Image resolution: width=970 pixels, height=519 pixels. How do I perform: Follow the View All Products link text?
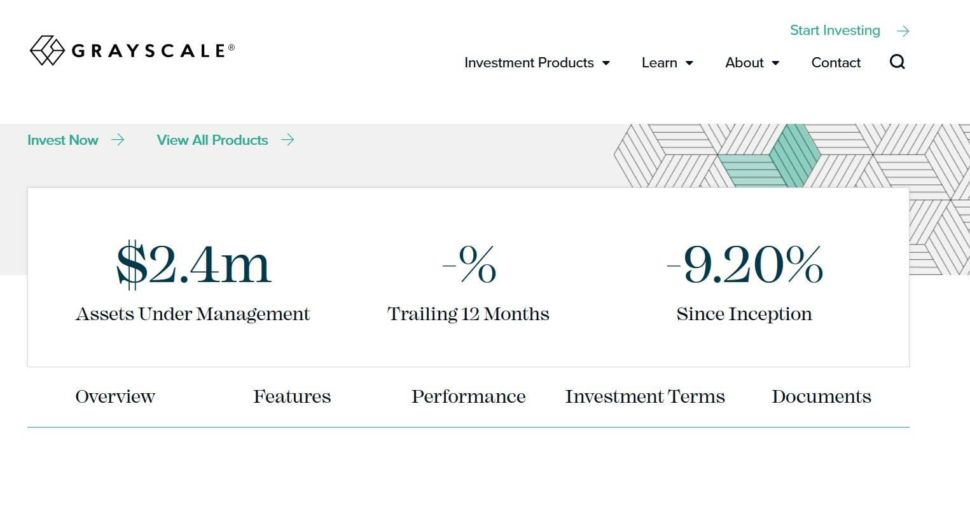click(x=212, y=140)
